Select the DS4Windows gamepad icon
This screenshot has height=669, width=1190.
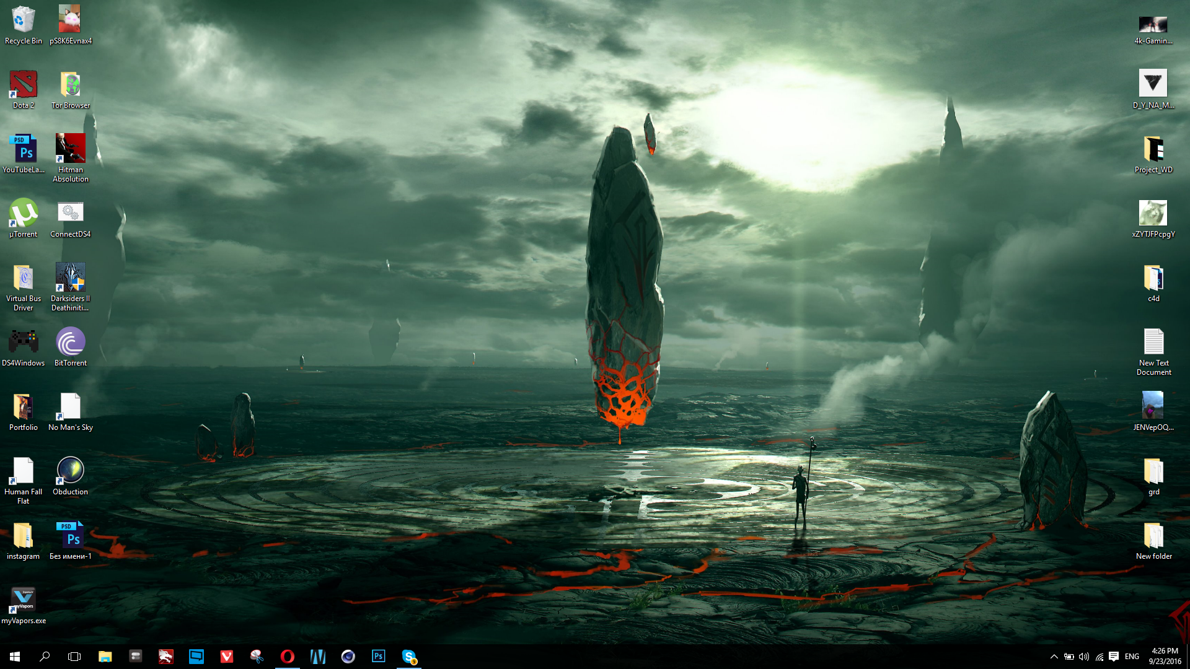pos(24,348)
